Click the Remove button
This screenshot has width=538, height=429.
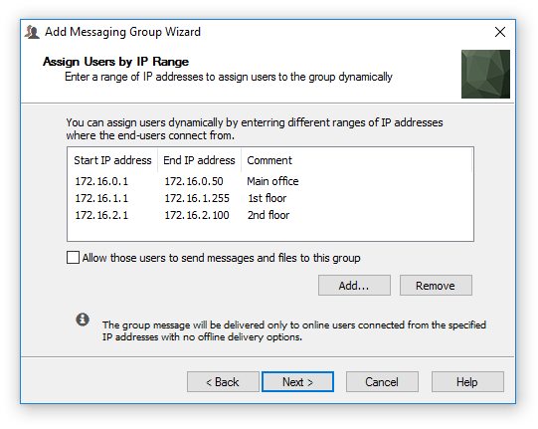pyautogui.click(x=436, y=285)
